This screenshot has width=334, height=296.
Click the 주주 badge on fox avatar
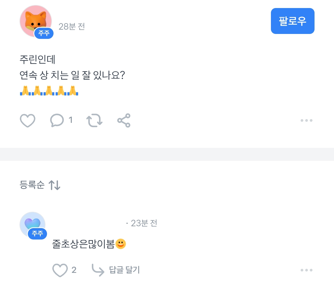[x=44, y=33]
